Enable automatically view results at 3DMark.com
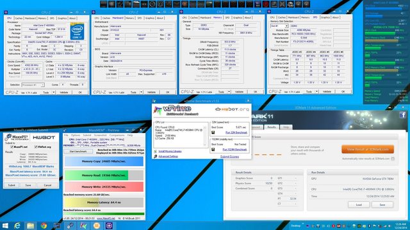 (x=393, y=159)
